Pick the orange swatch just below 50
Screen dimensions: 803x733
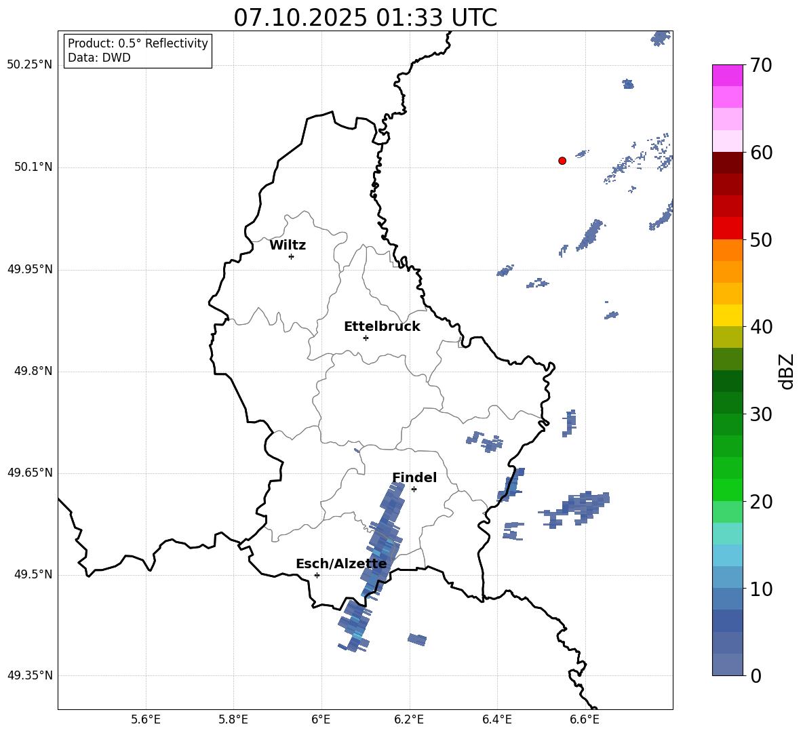(727, 250)
